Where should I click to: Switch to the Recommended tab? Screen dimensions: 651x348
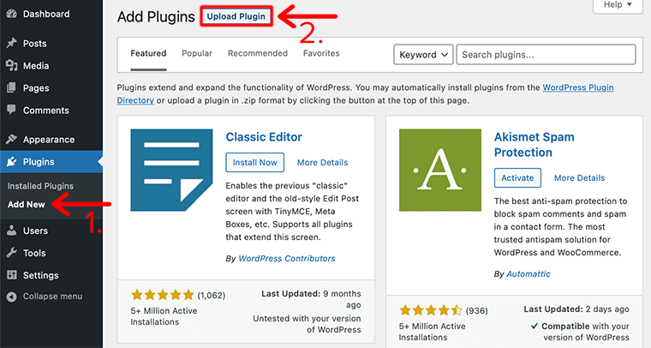[x=258, y=53]
